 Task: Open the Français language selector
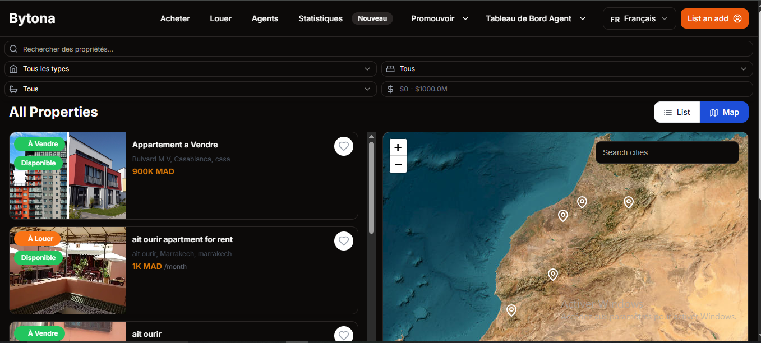pos(639,18)
